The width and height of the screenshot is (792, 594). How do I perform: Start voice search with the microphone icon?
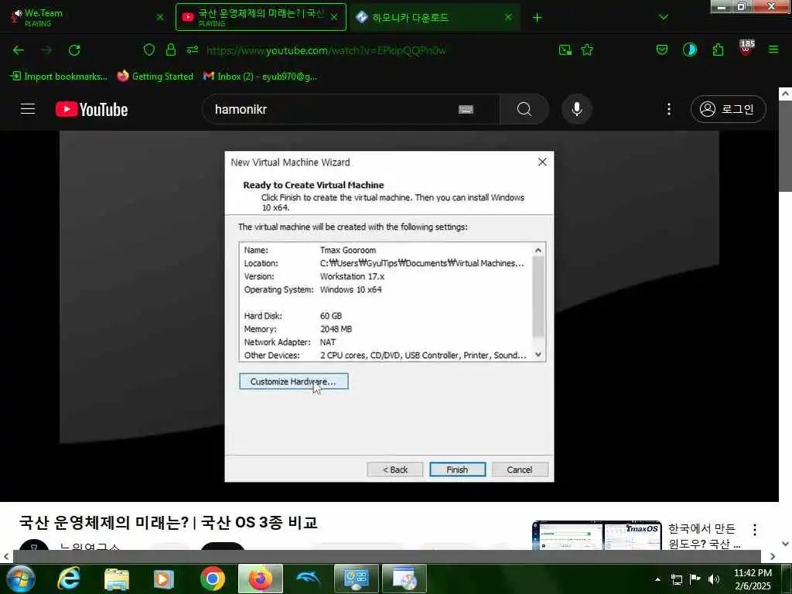point(577,109)
